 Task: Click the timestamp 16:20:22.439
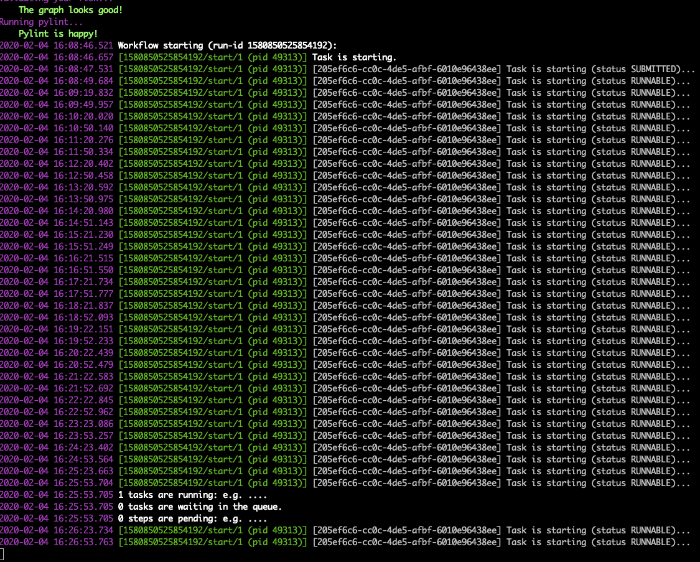(83, 353)
